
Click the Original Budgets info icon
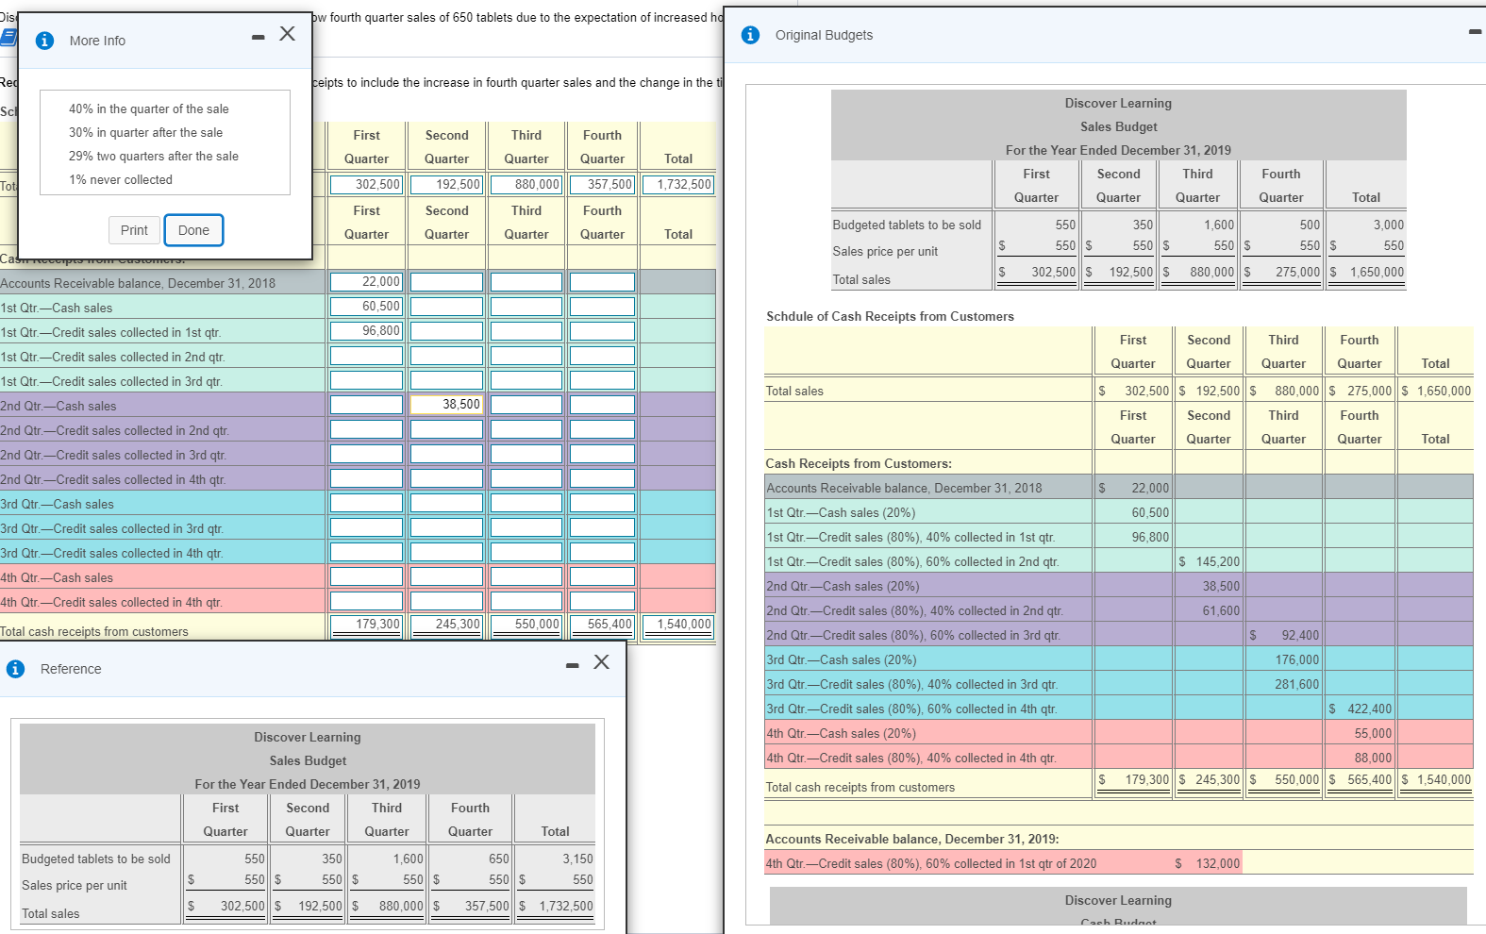tap(750, 35)
